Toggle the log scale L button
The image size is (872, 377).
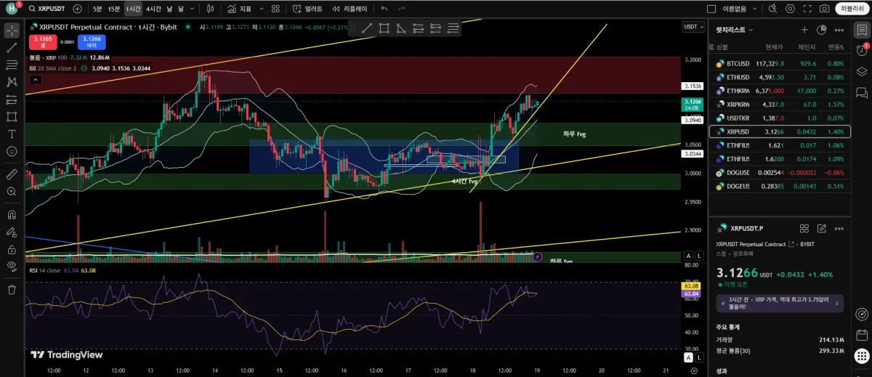click(699, 256)
